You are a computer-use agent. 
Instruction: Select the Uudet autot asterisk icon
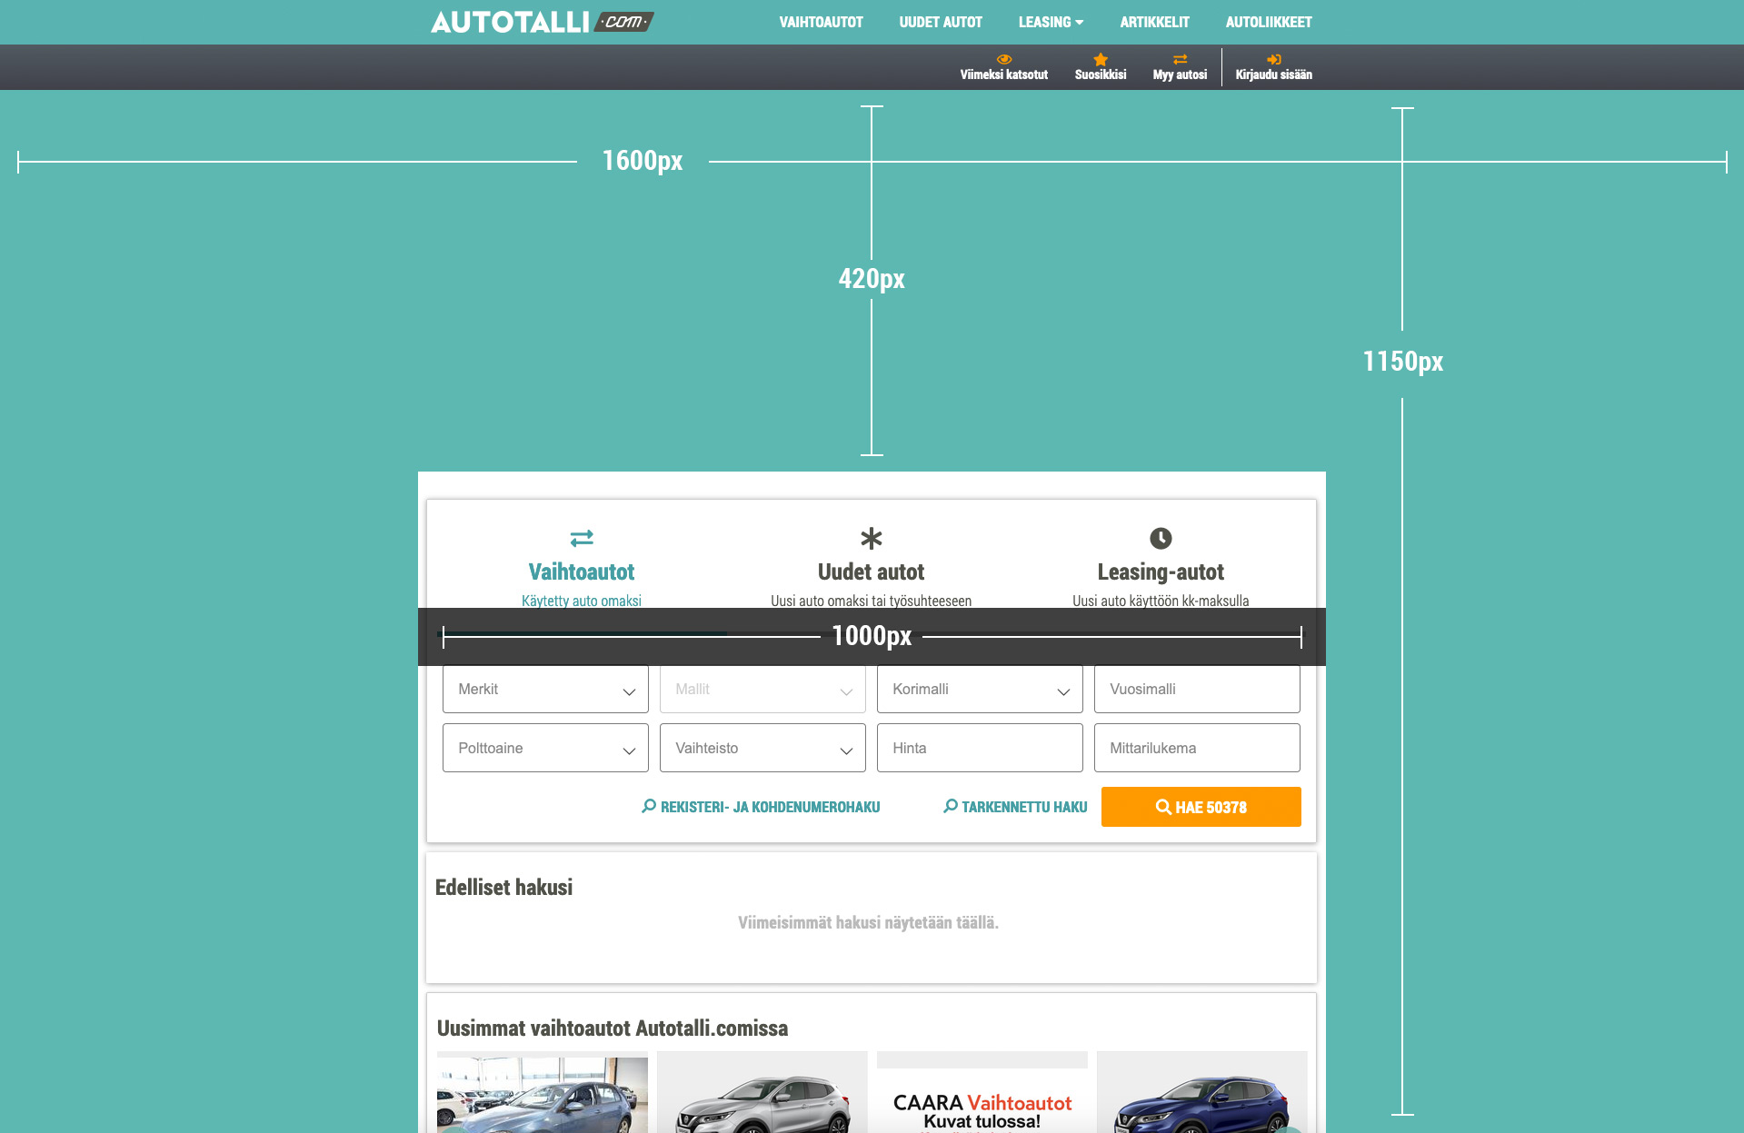click(871, 538)
